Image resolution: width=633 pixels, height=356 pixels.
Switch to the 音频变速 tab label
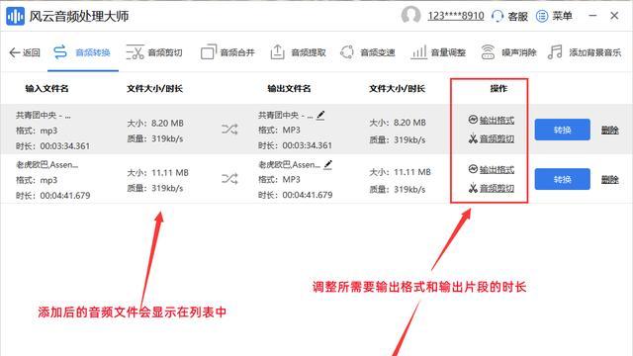coord(378,52)
